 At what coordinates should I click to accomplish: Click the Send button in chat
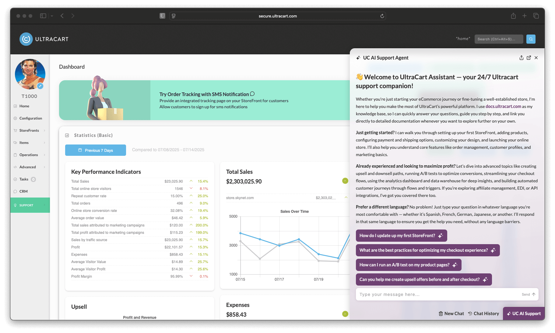529,294
